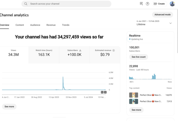This screenshot has height=121, width=178.
Task: Switch to the Content tab
Action: [20, 25]
